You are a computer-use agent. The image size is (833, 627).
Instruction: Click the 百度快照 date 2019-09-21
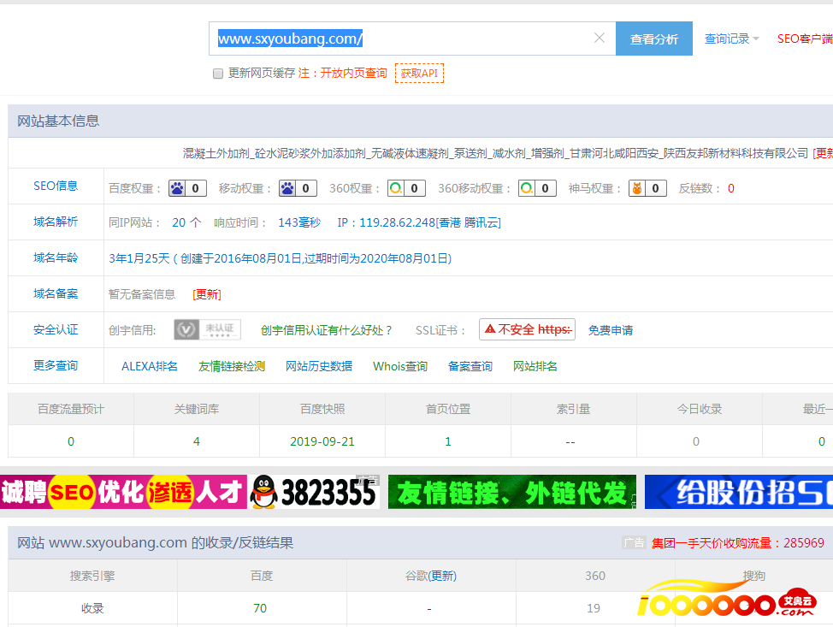pos(322,441)
